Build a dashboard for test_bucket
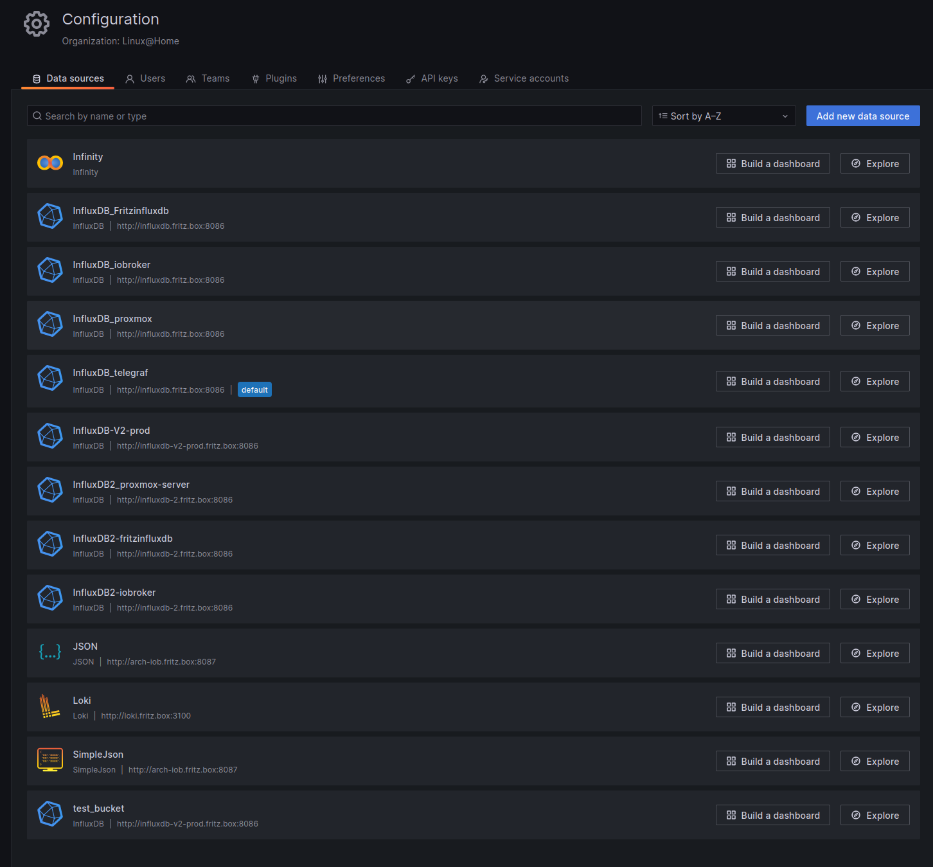 [773, 815]
